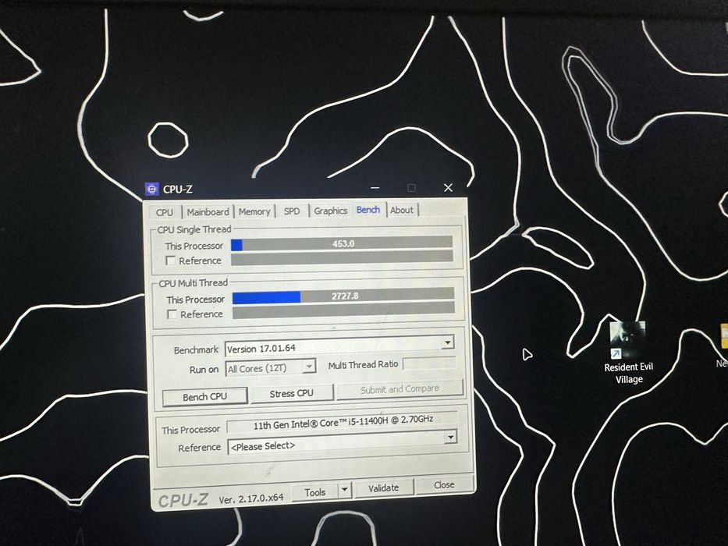The image size is (728, 546).
Task: Start the Bench CPU test
Action: [x=204, y=396]
